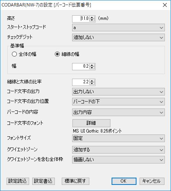Click the 詳細 font button
The height and width of the screenshot is (191, 171).
pos(91,123)
